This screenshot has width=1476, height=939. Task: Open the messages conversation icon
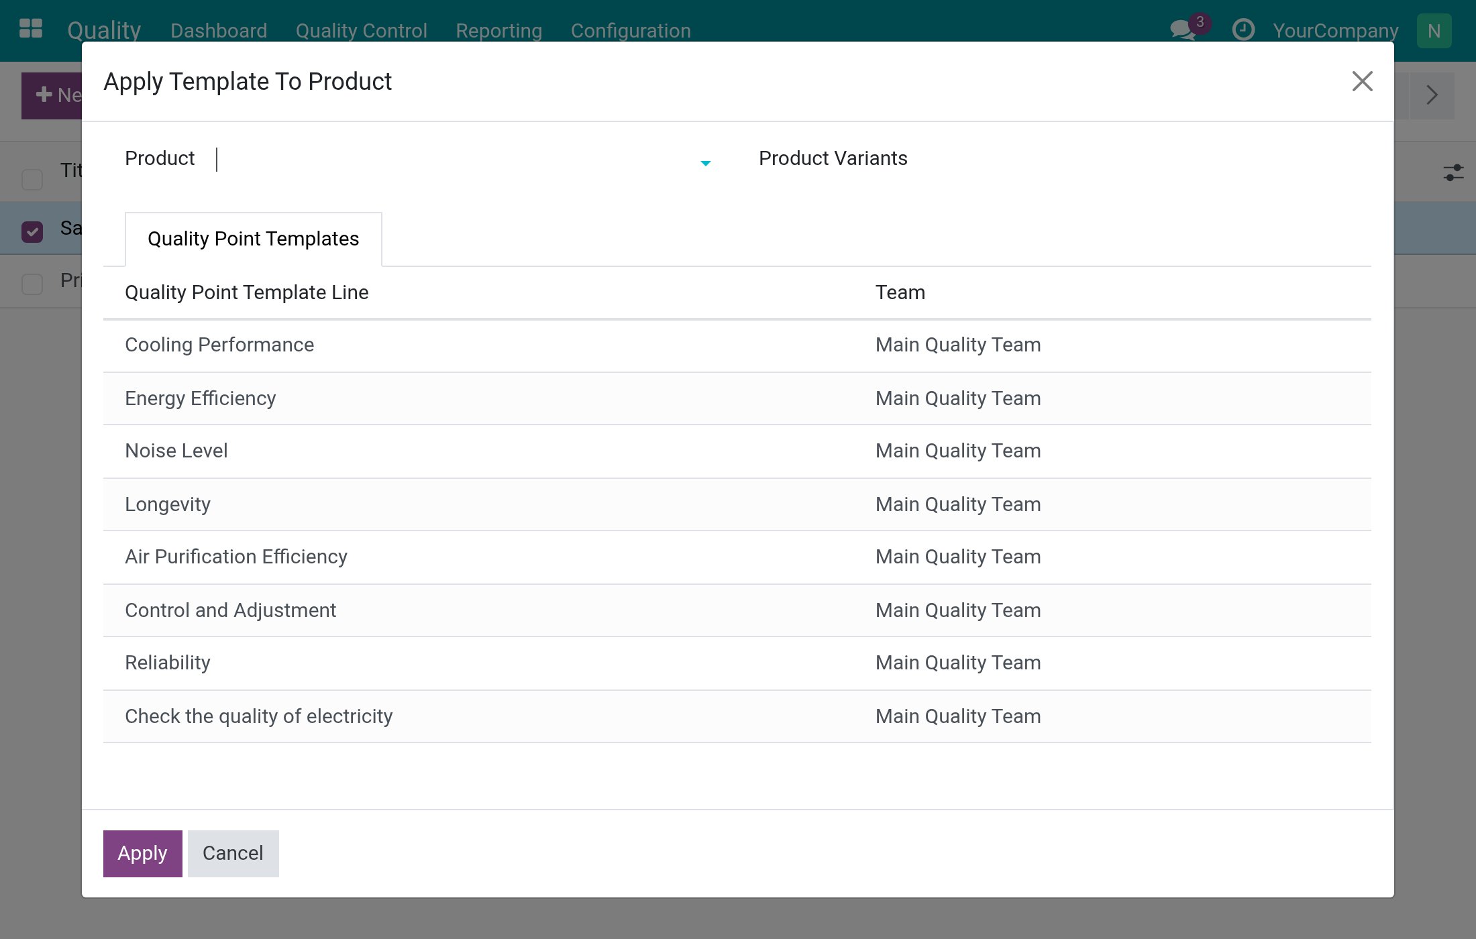(1183, 30)
